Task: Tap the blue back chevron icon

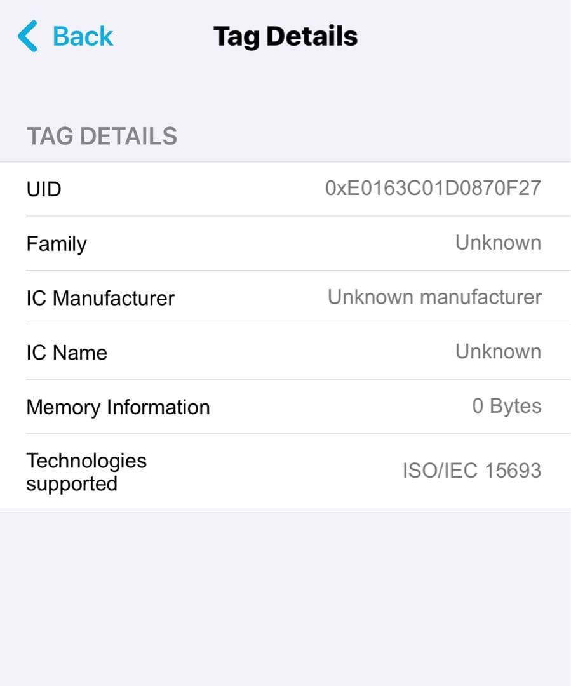Action: [28, 36]
